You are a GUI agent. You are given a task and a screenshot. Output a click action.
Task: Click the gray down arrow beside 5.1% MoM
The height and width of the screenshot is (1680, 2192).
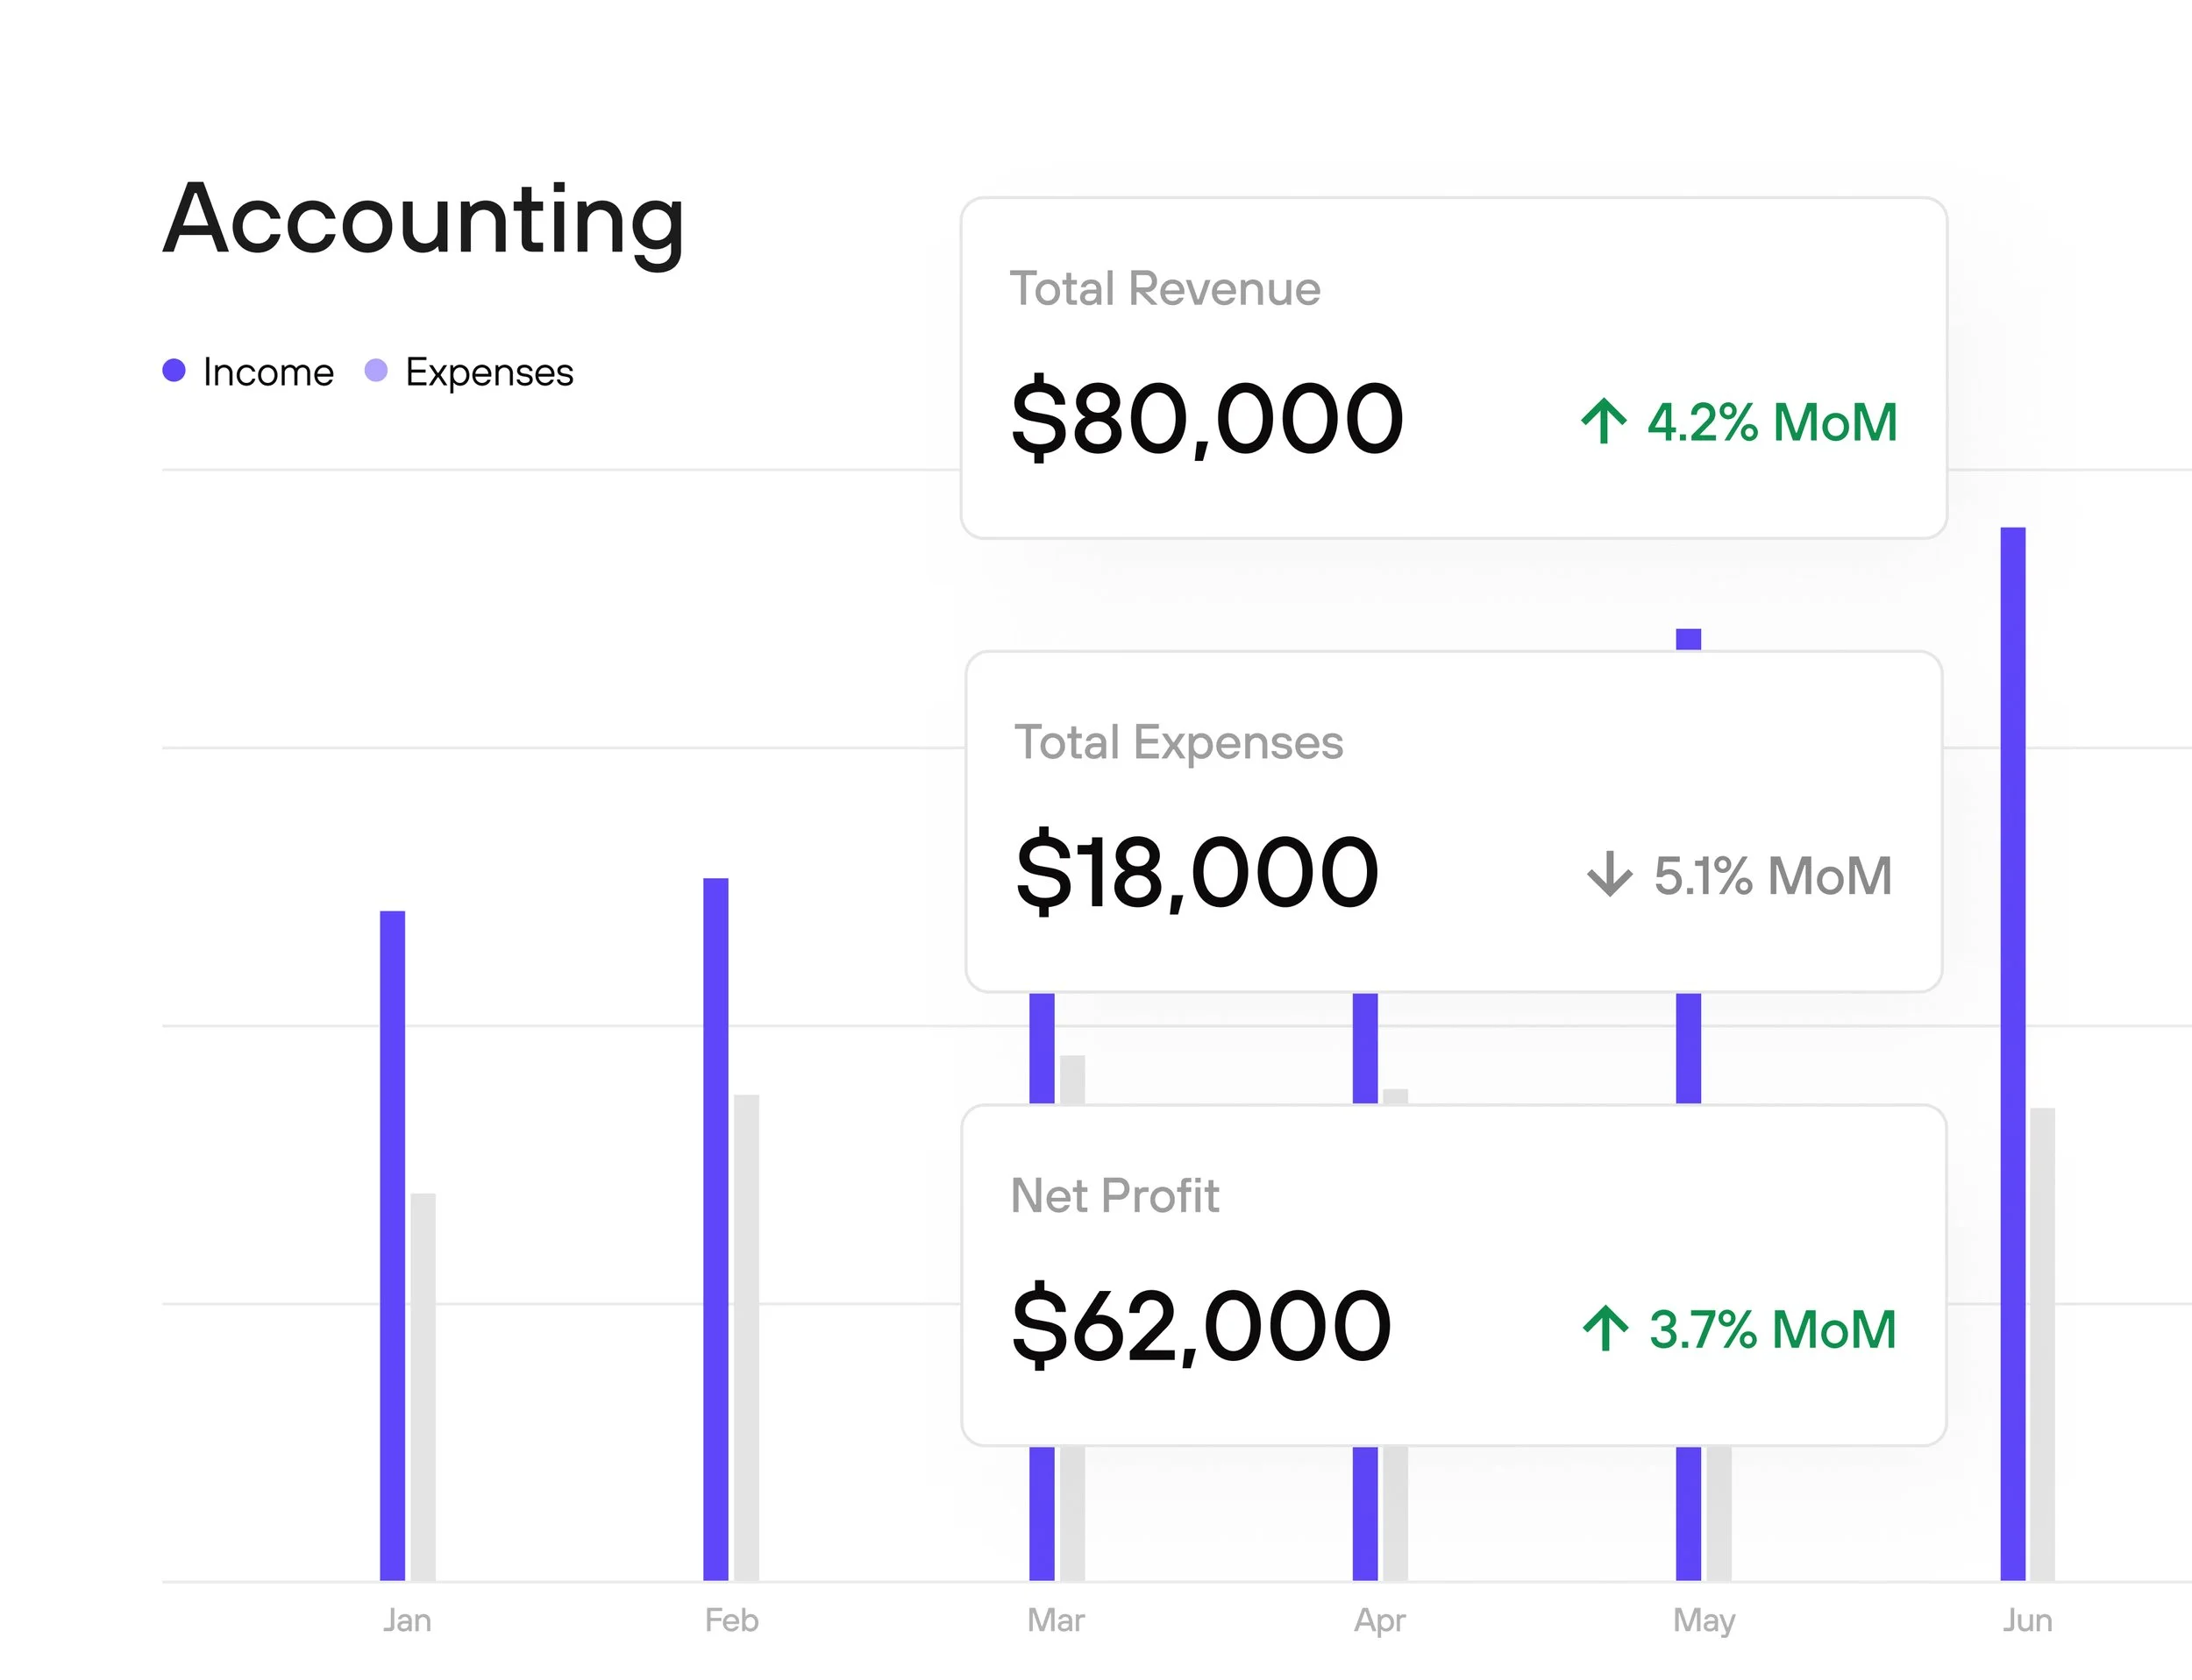[x=1609, y=874]
